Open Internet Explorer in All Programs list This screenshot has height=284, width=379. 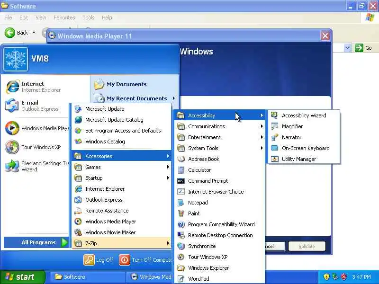coord(122,189)
